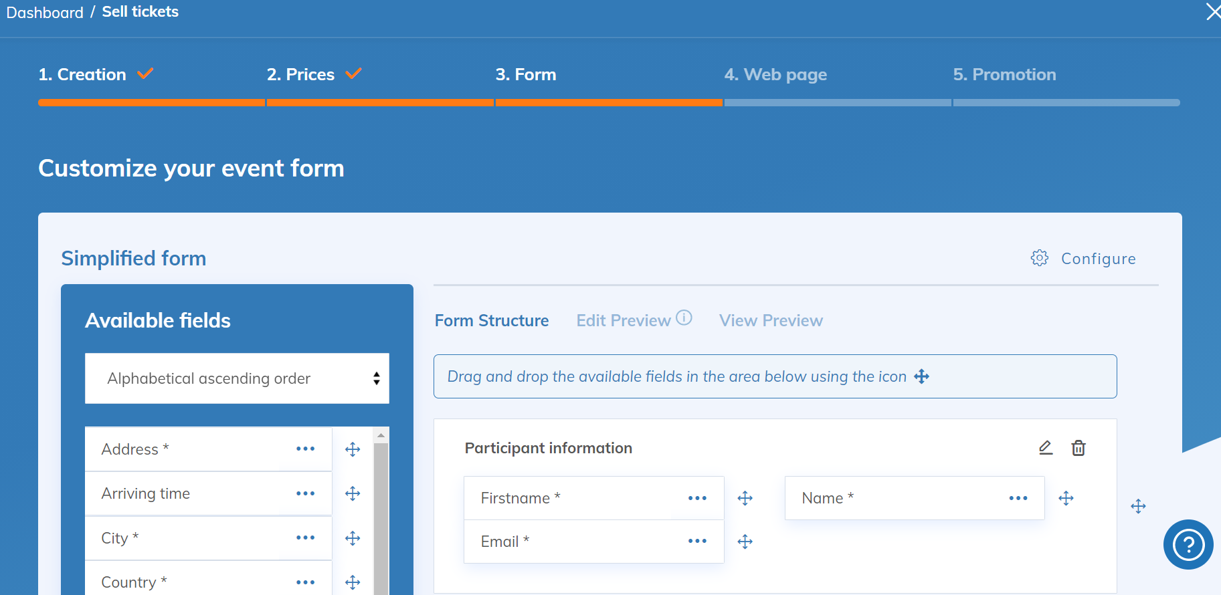Click the move handle next to Firstname field
This screenshot has width=1221, height=595.
[745, 498]
